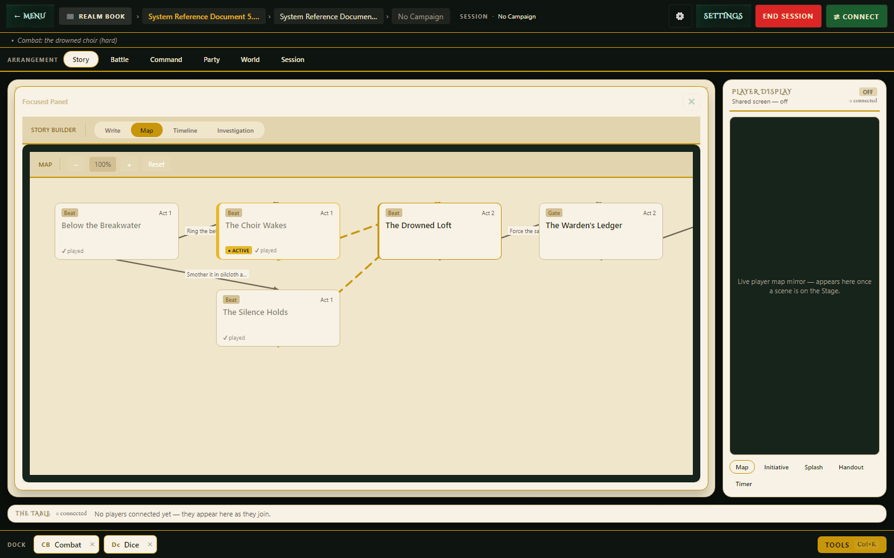Select the Timeline story builder tab
Viewport: 894px width, 558px height.
[185, 130]
